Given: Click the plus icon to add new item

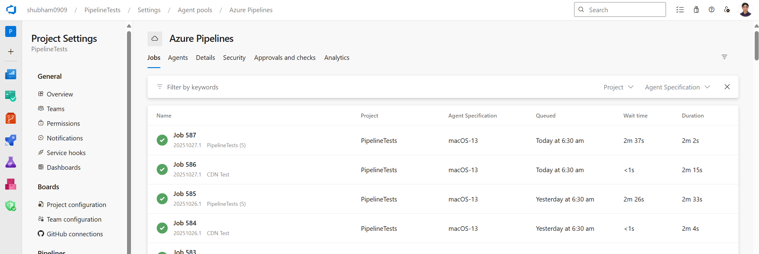Looking at the screenshot, I should [11, 52].
